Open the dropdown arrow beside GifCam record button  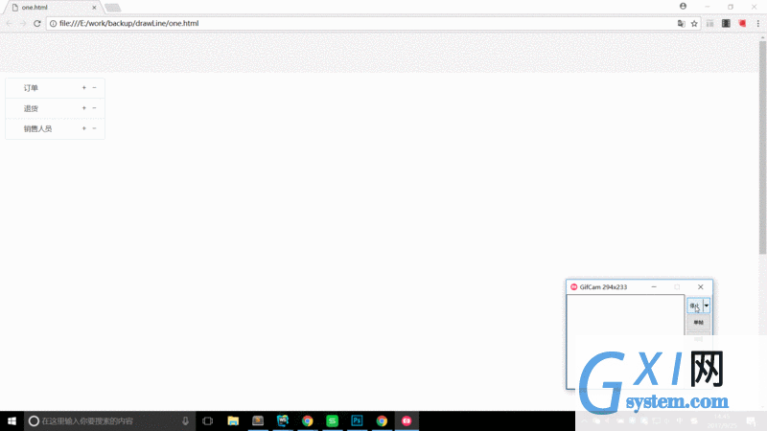click(707, 306)
